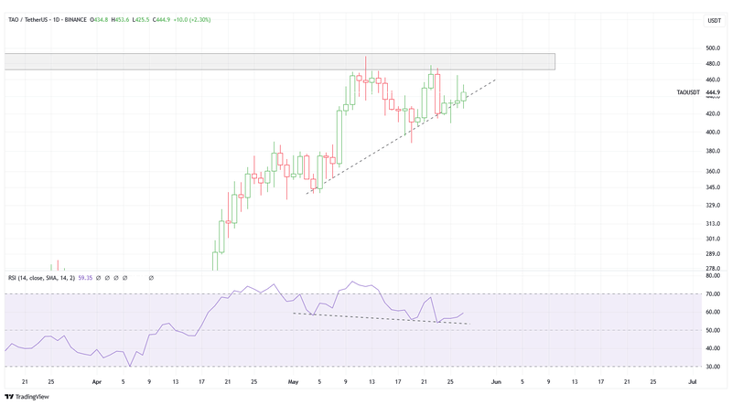732x405 pixels.
Task: Click the 80.00 RSI axis label
Action: (x=713, y=276)
